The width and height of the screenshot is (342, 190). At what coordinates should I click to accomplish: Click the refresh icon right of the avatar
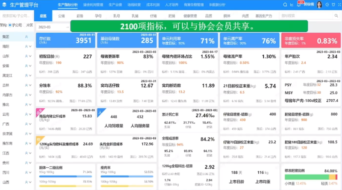click(327, 5)
